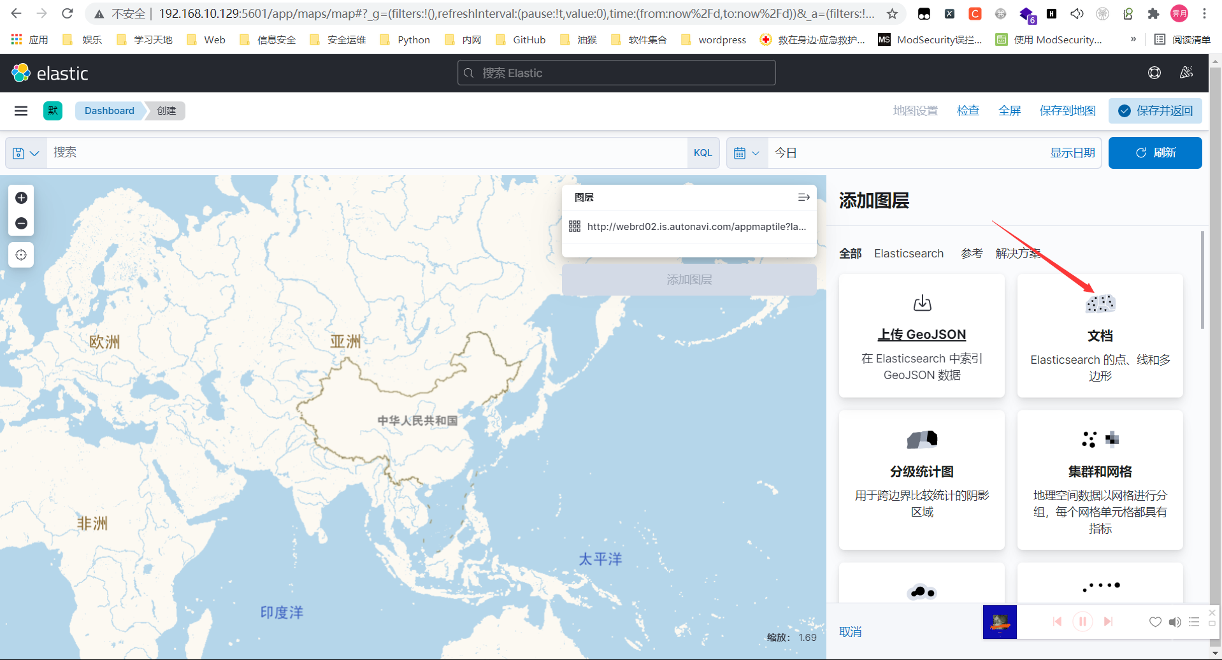Click the Elastic logo

coord(50,73)
